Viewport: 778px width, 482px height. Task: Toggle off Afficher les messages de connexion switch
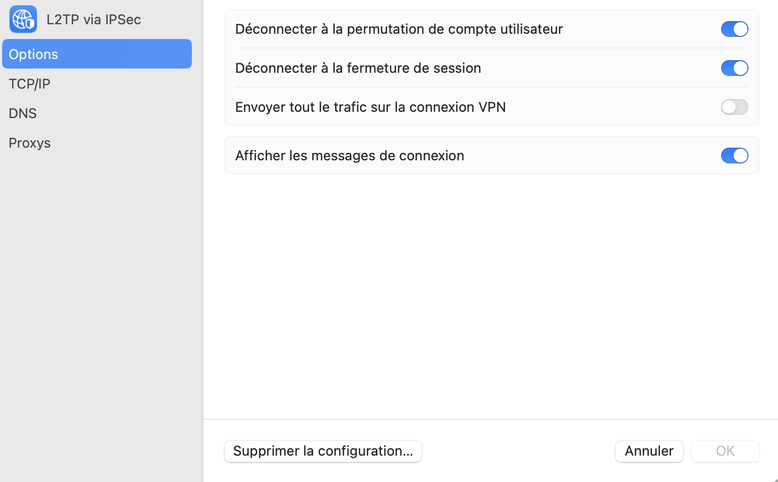(735, 156)
